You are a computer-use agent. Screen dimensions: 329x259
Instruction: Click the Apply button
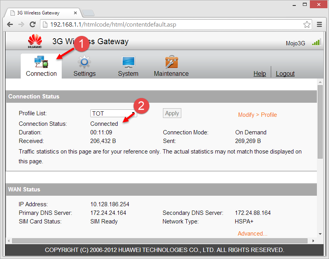pyautogui.click(x=172, y=113)
